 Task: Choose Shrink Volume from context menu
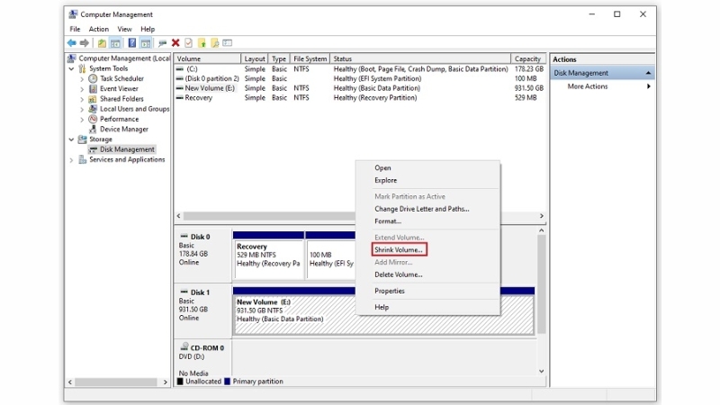(x=398, y=249)
